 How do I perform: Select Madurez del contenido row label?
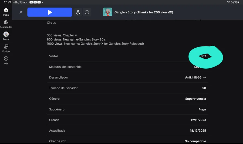pos(65,67)
